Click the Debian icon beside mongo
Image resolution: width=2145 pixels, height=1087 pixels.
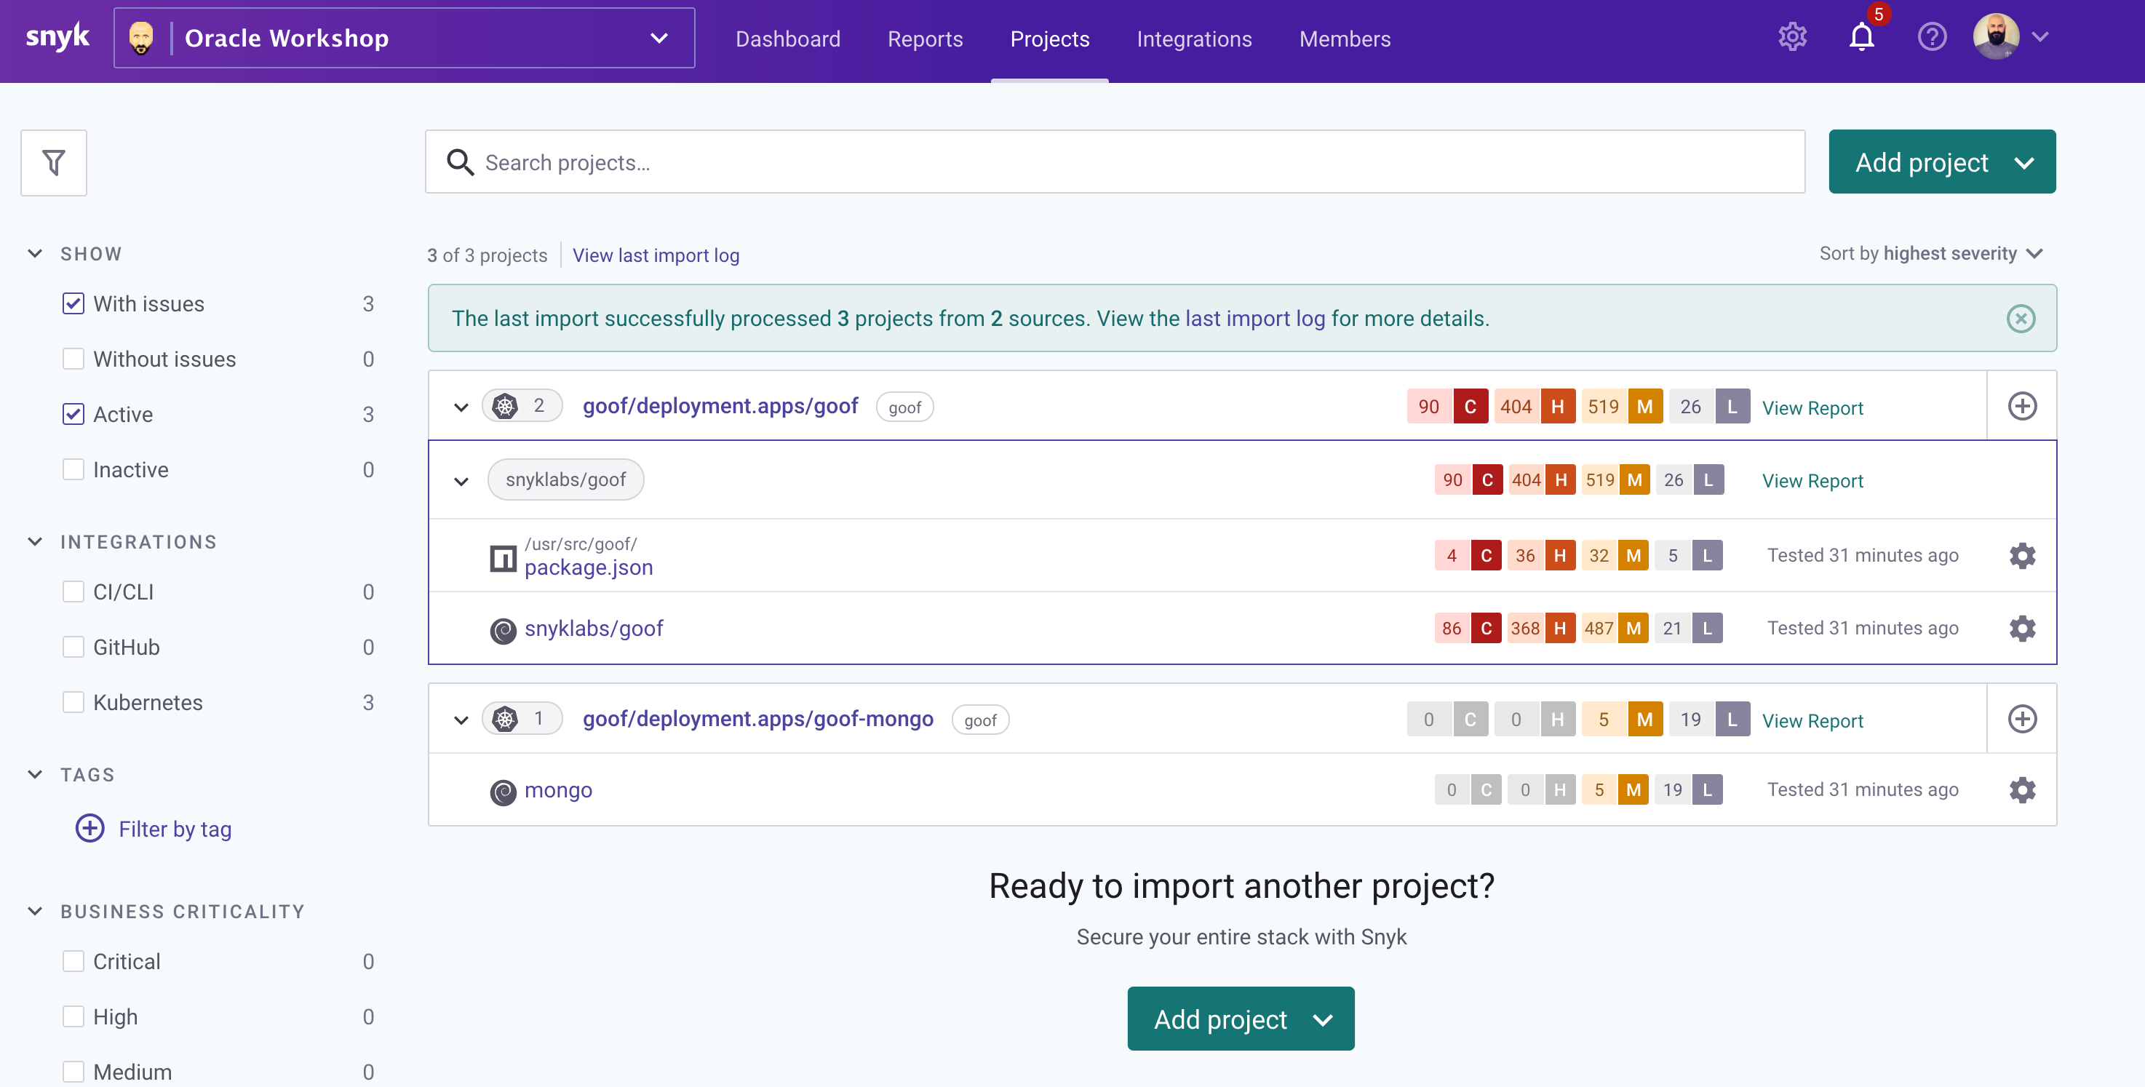(x=503, y=792)
